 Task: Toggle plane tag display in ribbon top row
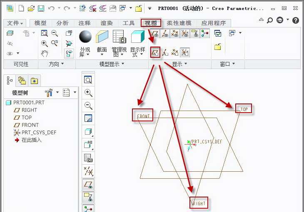pos(155,34)
